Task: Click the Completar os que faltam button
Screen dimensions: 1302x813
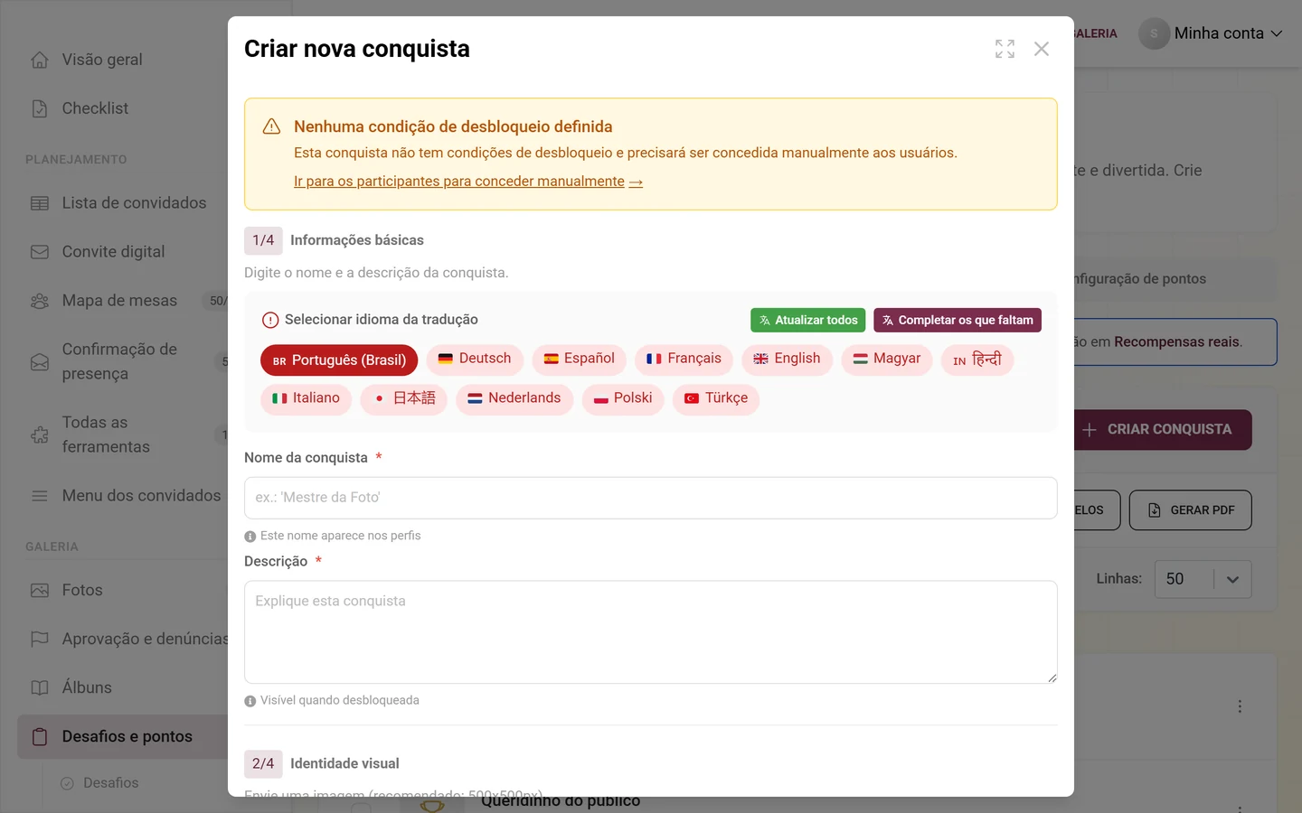Action: (x=958, y=321)
